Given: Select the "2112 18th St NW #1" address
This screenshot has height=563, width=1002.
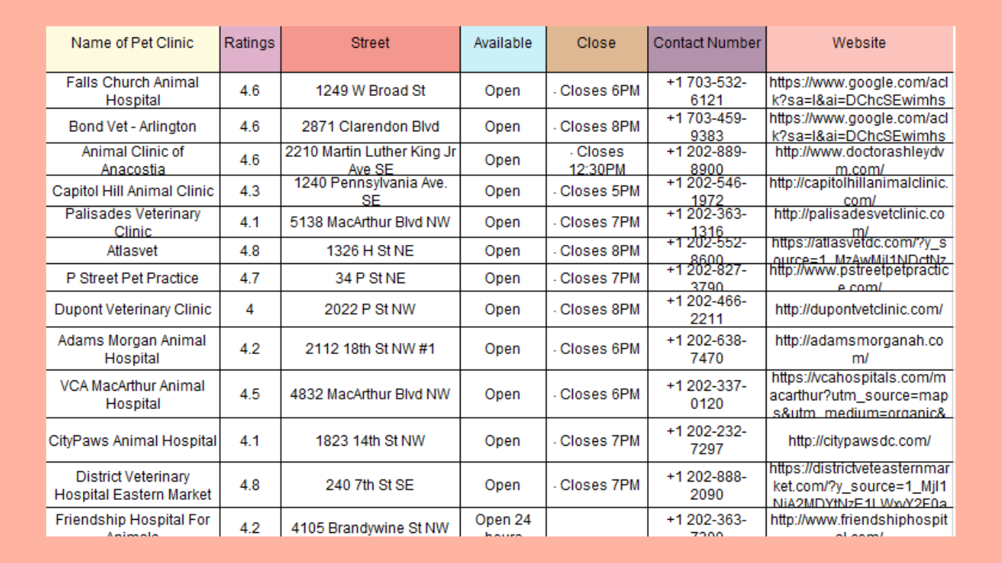Looking at the screenshot, I should 370,349.
